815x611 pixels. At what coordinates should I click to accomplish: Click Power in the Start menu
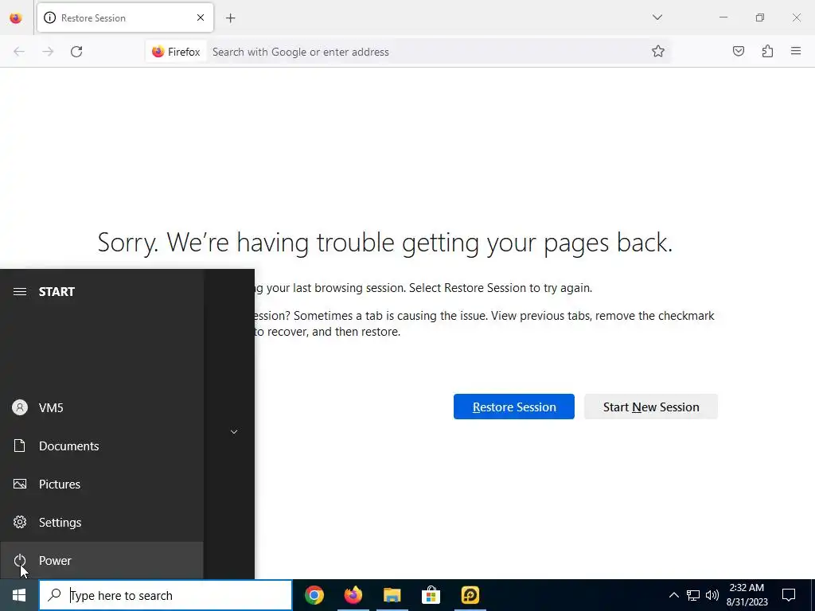click(101, 561)
